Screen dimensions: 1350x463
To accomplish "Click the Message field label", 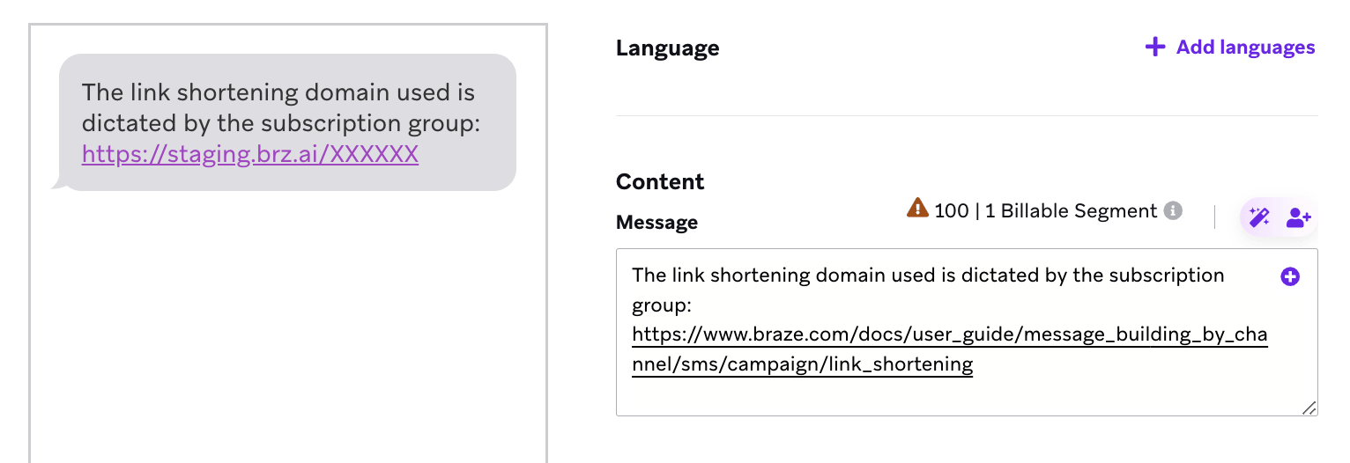I will (x=656, y=223).
